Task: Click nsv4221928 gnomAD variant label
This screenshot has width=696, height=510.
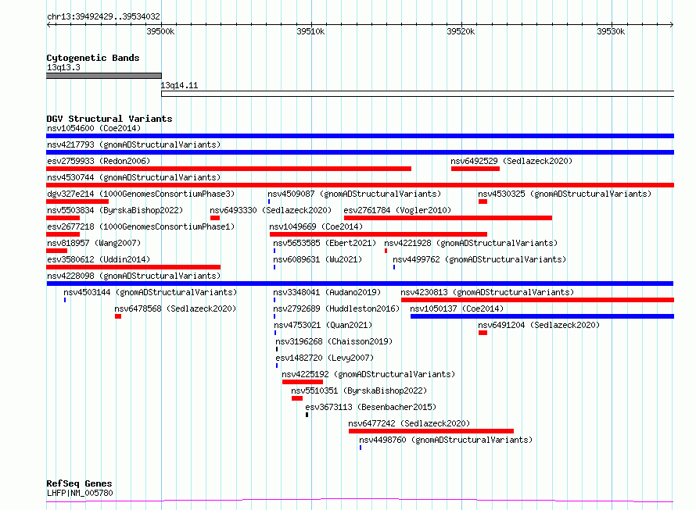Action: pos(471,243)
